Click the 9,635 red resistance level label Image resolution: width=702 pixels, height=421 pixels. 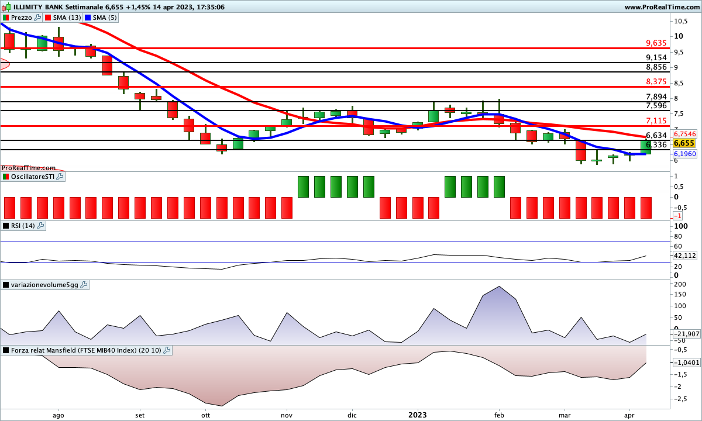click(656, 43)
